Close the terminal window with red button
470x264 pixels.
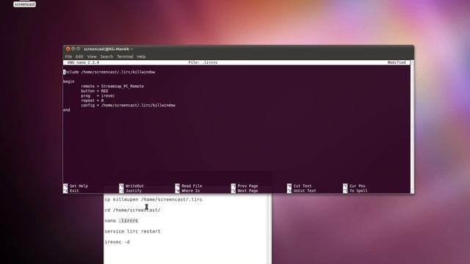pos(68,49)
